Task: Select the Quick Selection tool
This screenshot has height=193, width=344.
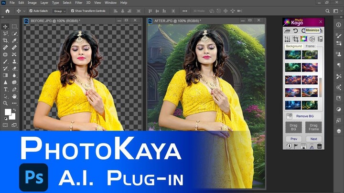Action: click(14, 33)
